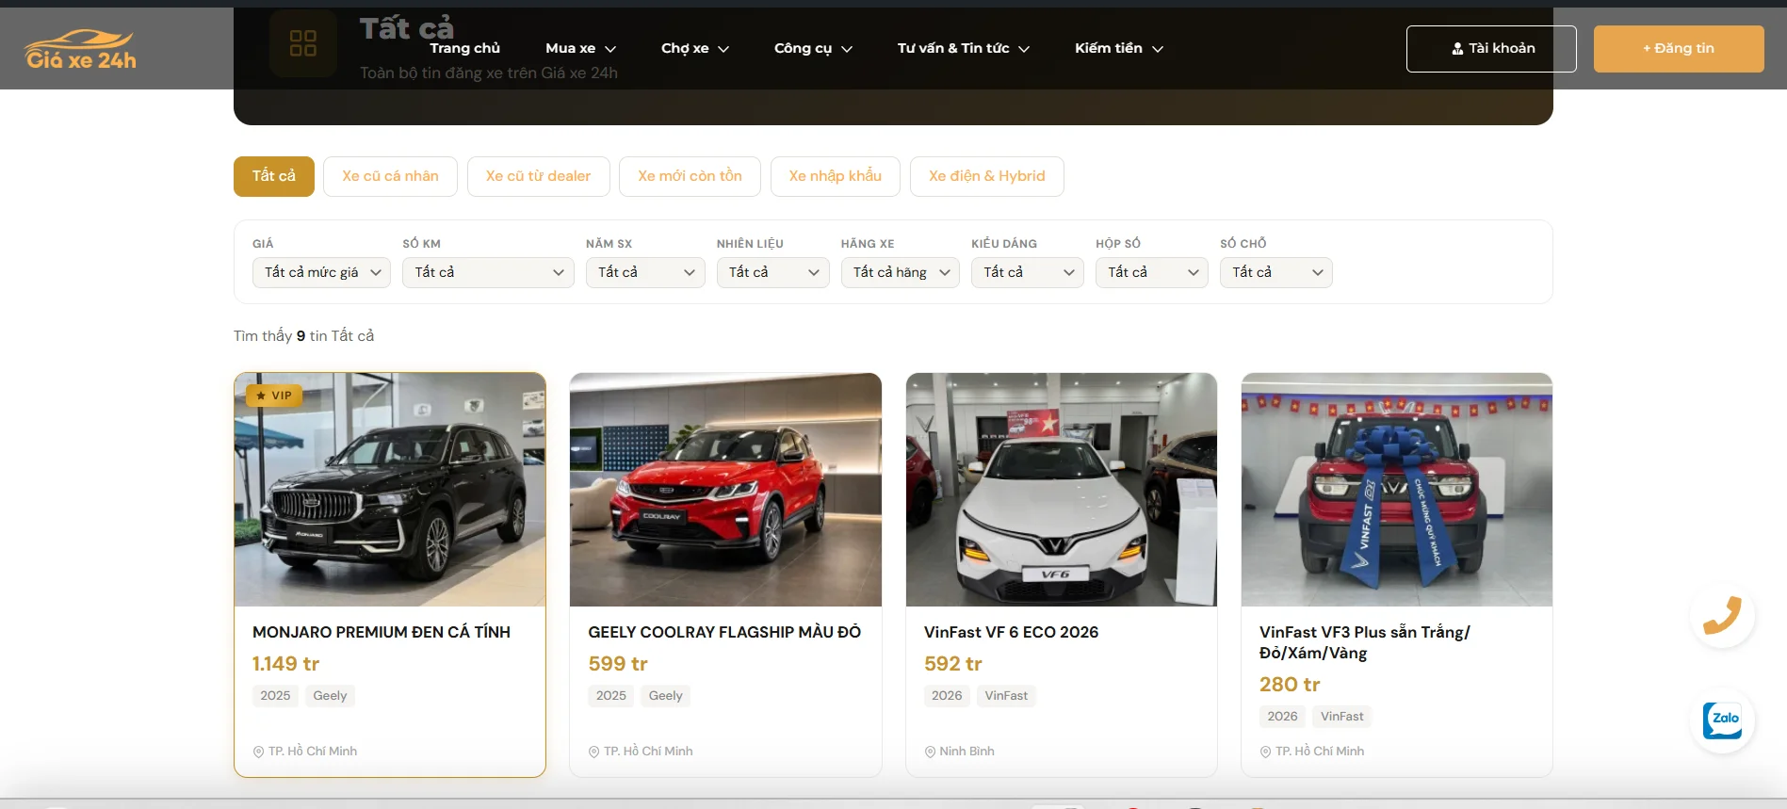Click location pin icon on Geely Coolray card
The height and width of the screenshot is (809, 1787).
(593, 752)
